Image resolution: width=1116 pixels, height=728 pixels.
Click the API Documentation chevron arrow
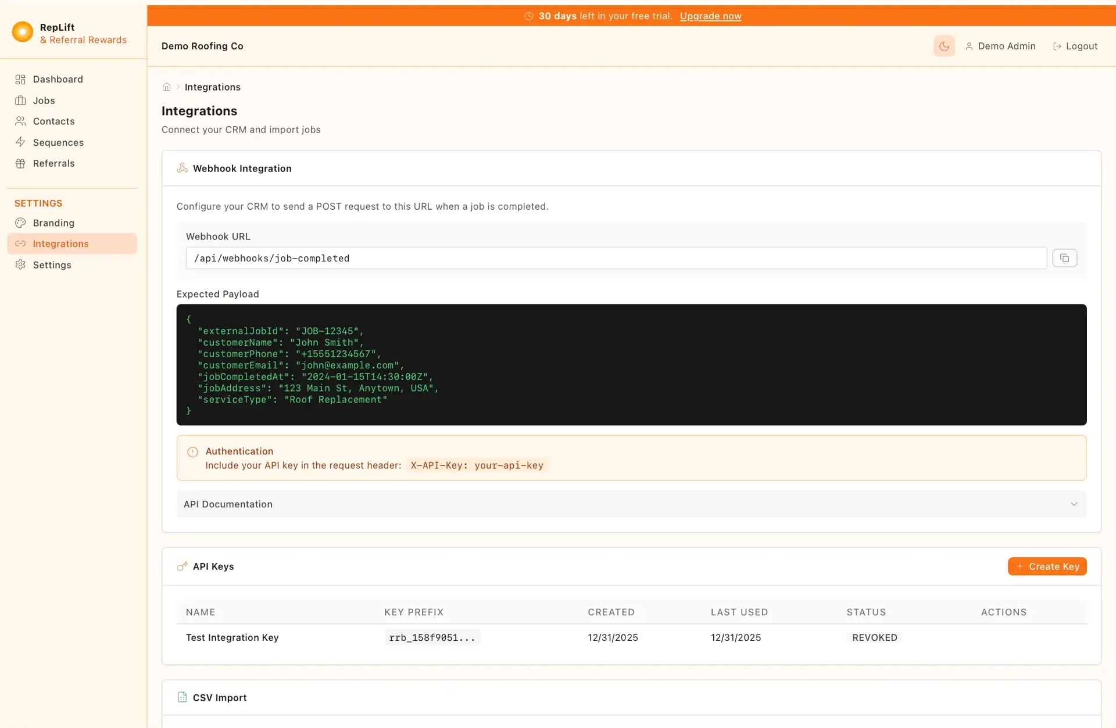point(1074,504)
